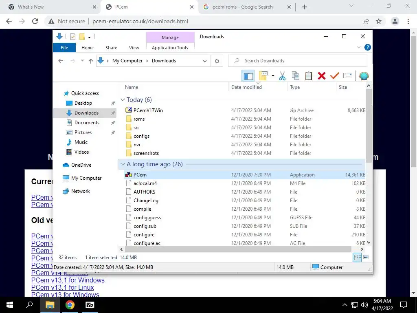Switch to the View ribbon tab
Viewport: 417px width, 313px height.
click(134, 48)
